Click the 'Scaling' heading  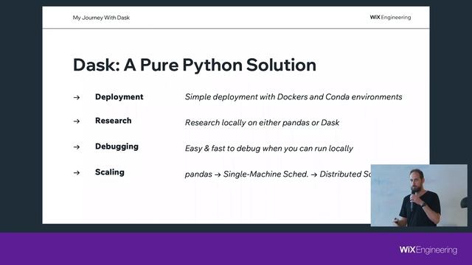pyautogui.click(x=110, y=172)
